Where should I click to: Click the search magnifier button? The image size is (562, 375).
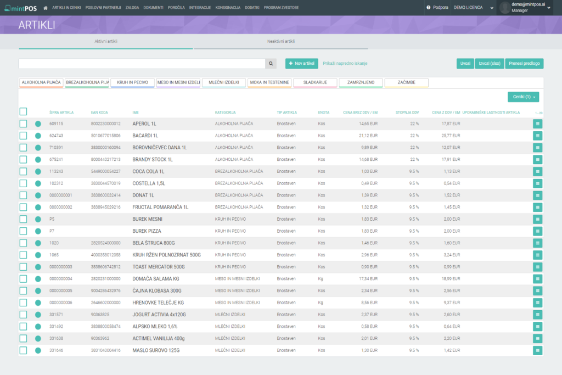[x=271, y=64]
